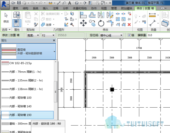Click the wall type list scrollbar thumb
Image resolution: width=170 pixels, height=133 pixels.
tap(55, 92)
